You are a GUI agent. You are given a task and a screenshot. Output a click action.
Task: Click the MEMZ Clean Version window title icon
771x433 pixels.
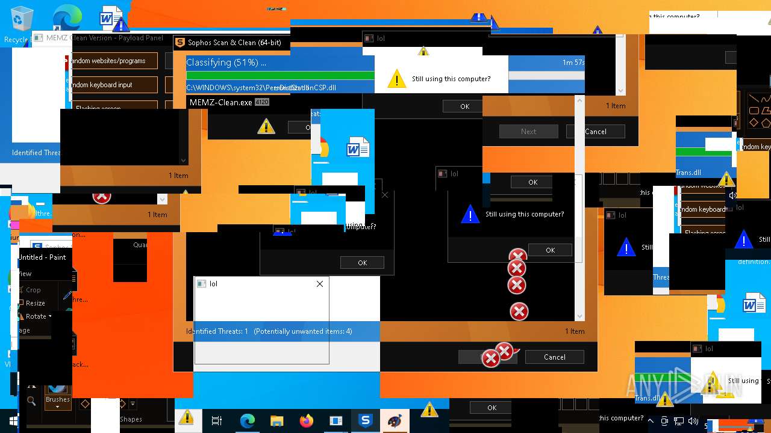coord(38,38)
